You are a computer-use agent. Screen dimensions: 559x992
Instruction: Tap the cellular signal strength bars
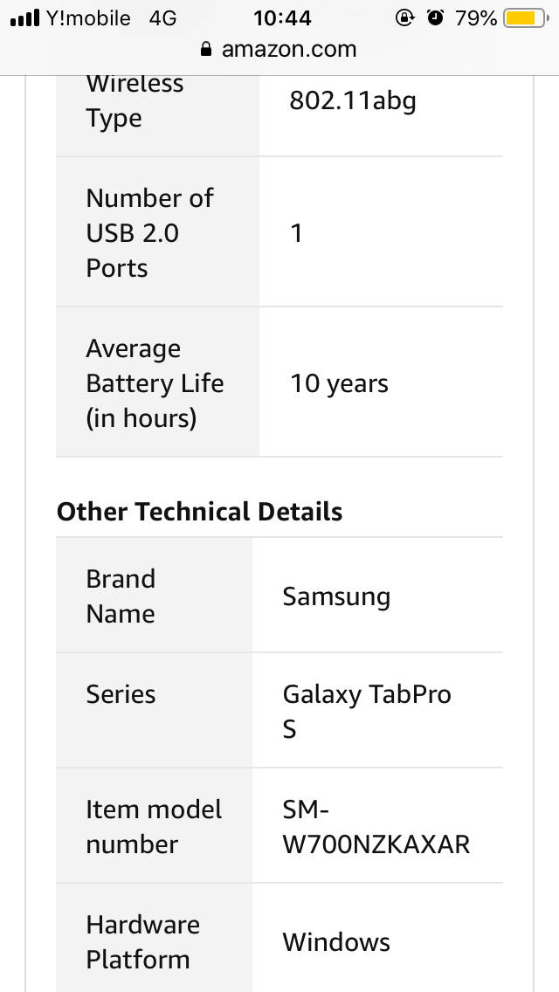tap(24, 18)
